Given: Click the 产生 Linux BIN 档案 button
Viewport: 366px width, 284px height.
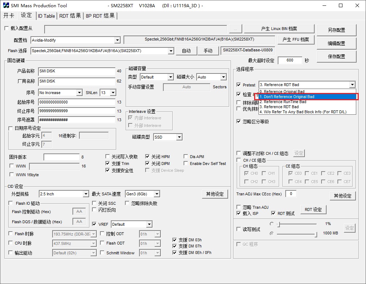Looking at the screenshot, I should 279,29.
